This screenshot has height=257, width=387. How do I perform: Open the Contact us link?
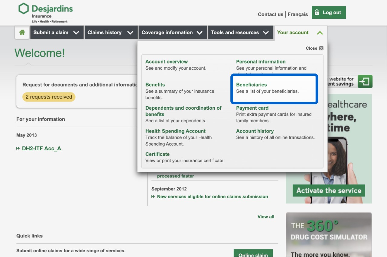click(270, 14)
